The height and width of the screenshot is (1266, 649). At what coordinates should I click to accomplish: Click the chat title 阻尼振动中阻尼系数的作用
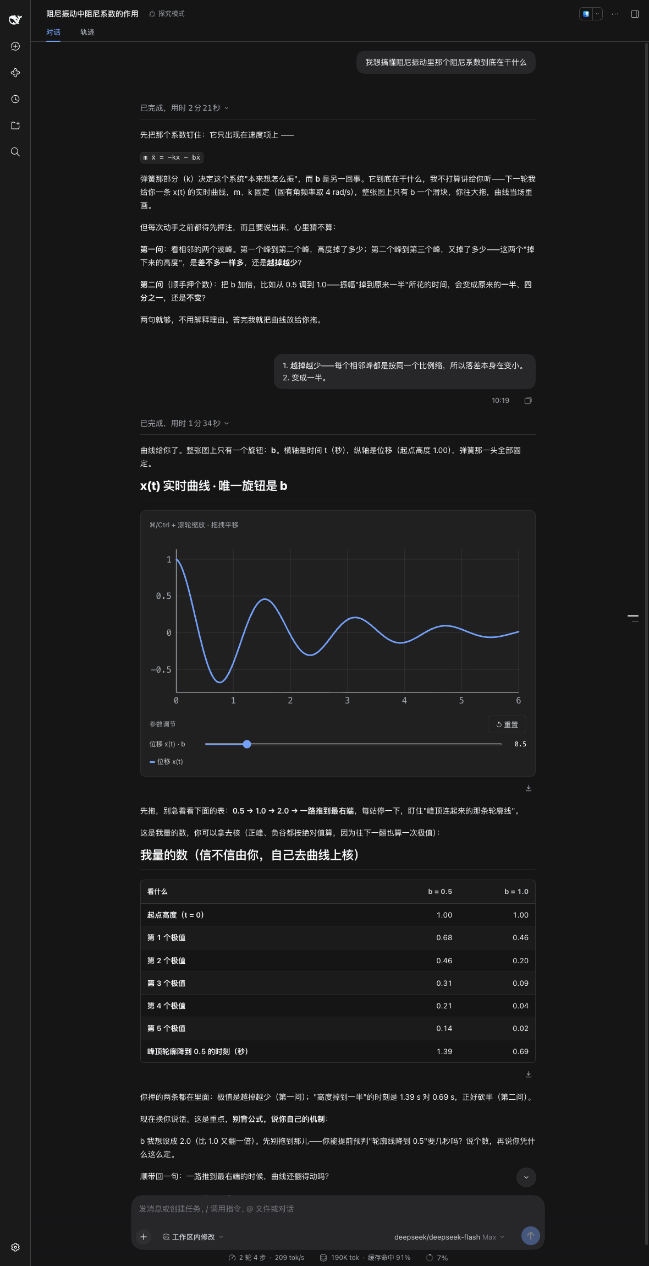(92, 14)
